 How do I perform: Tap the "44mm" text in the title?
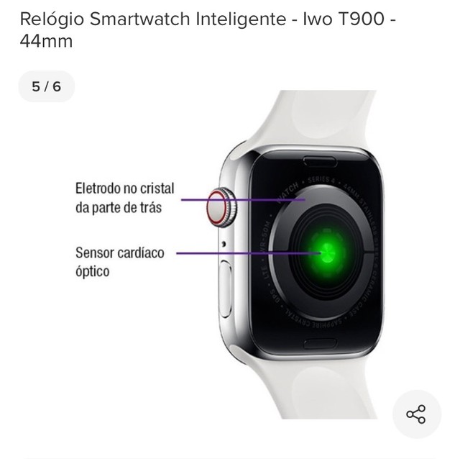[x=46, y=42]
